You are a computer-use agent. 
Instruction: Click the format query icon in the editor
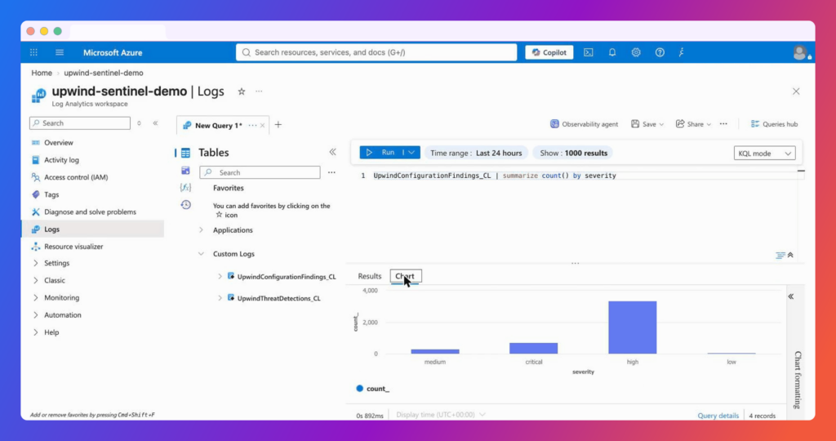(780, 256)
